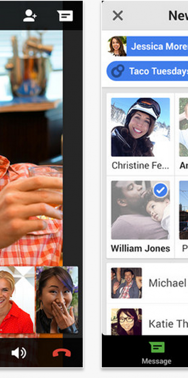Image resolution: width=188 pixels, height=378 pixels.
Task: Tap Michael's profile photo
Action: 127,283
